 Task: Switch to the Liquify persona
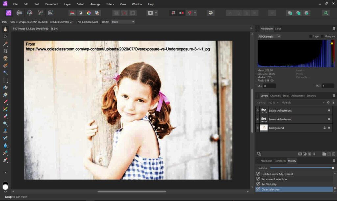click(x=19, y=13)
